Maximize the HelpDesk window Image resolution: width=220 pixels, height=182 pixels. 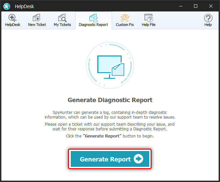tap(196, 6)
